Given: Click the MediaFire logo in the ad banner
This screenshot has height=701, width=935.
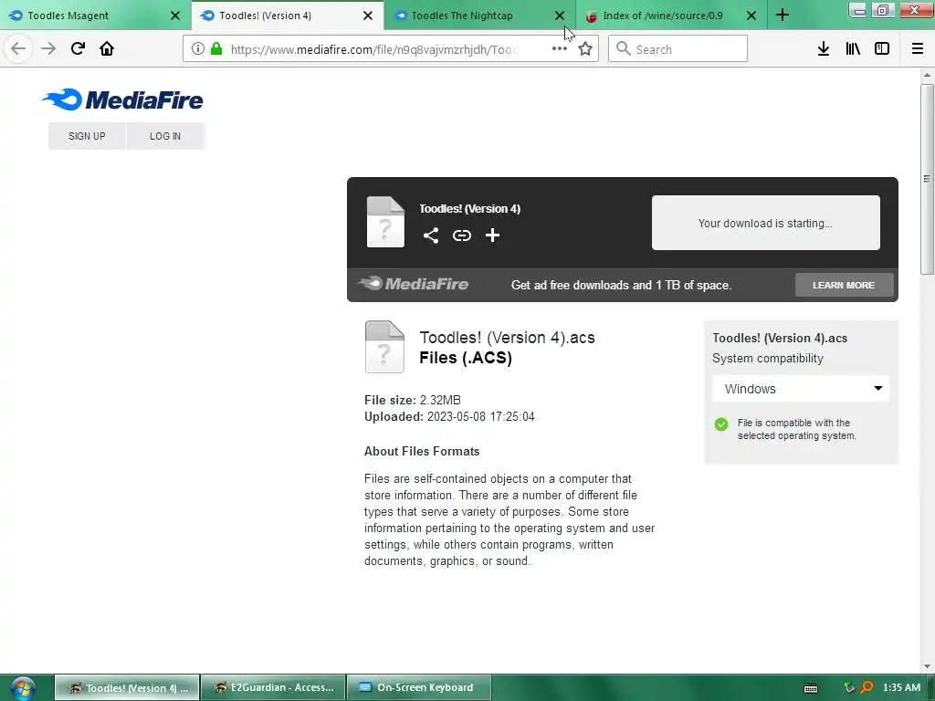Looking at the screenshot, I should (x=414, y=284).
